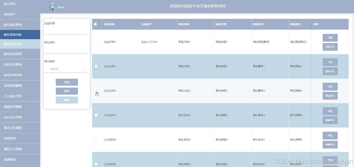Check the box for 企业名称5 row
The width and height of the screenshot is (354, 167).
96,140
